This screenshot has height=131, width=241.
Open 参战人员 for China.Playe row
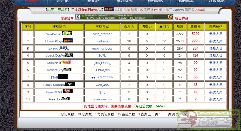coord(216,41)
